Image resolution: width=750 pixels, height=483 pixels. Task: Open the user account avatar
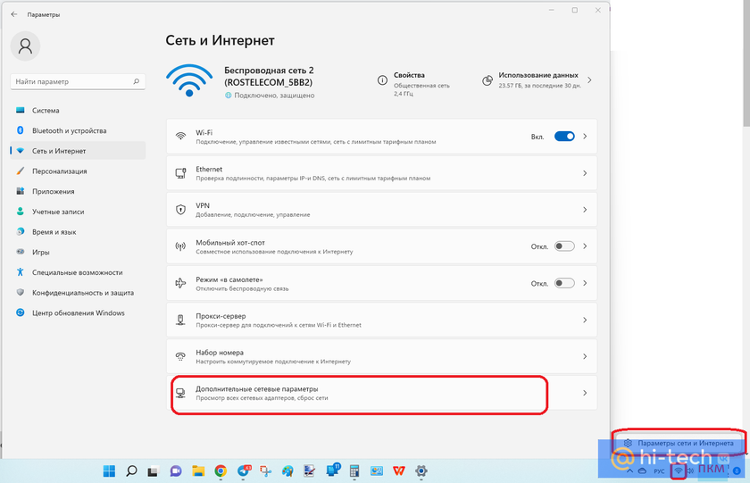(x=25, y=46)
